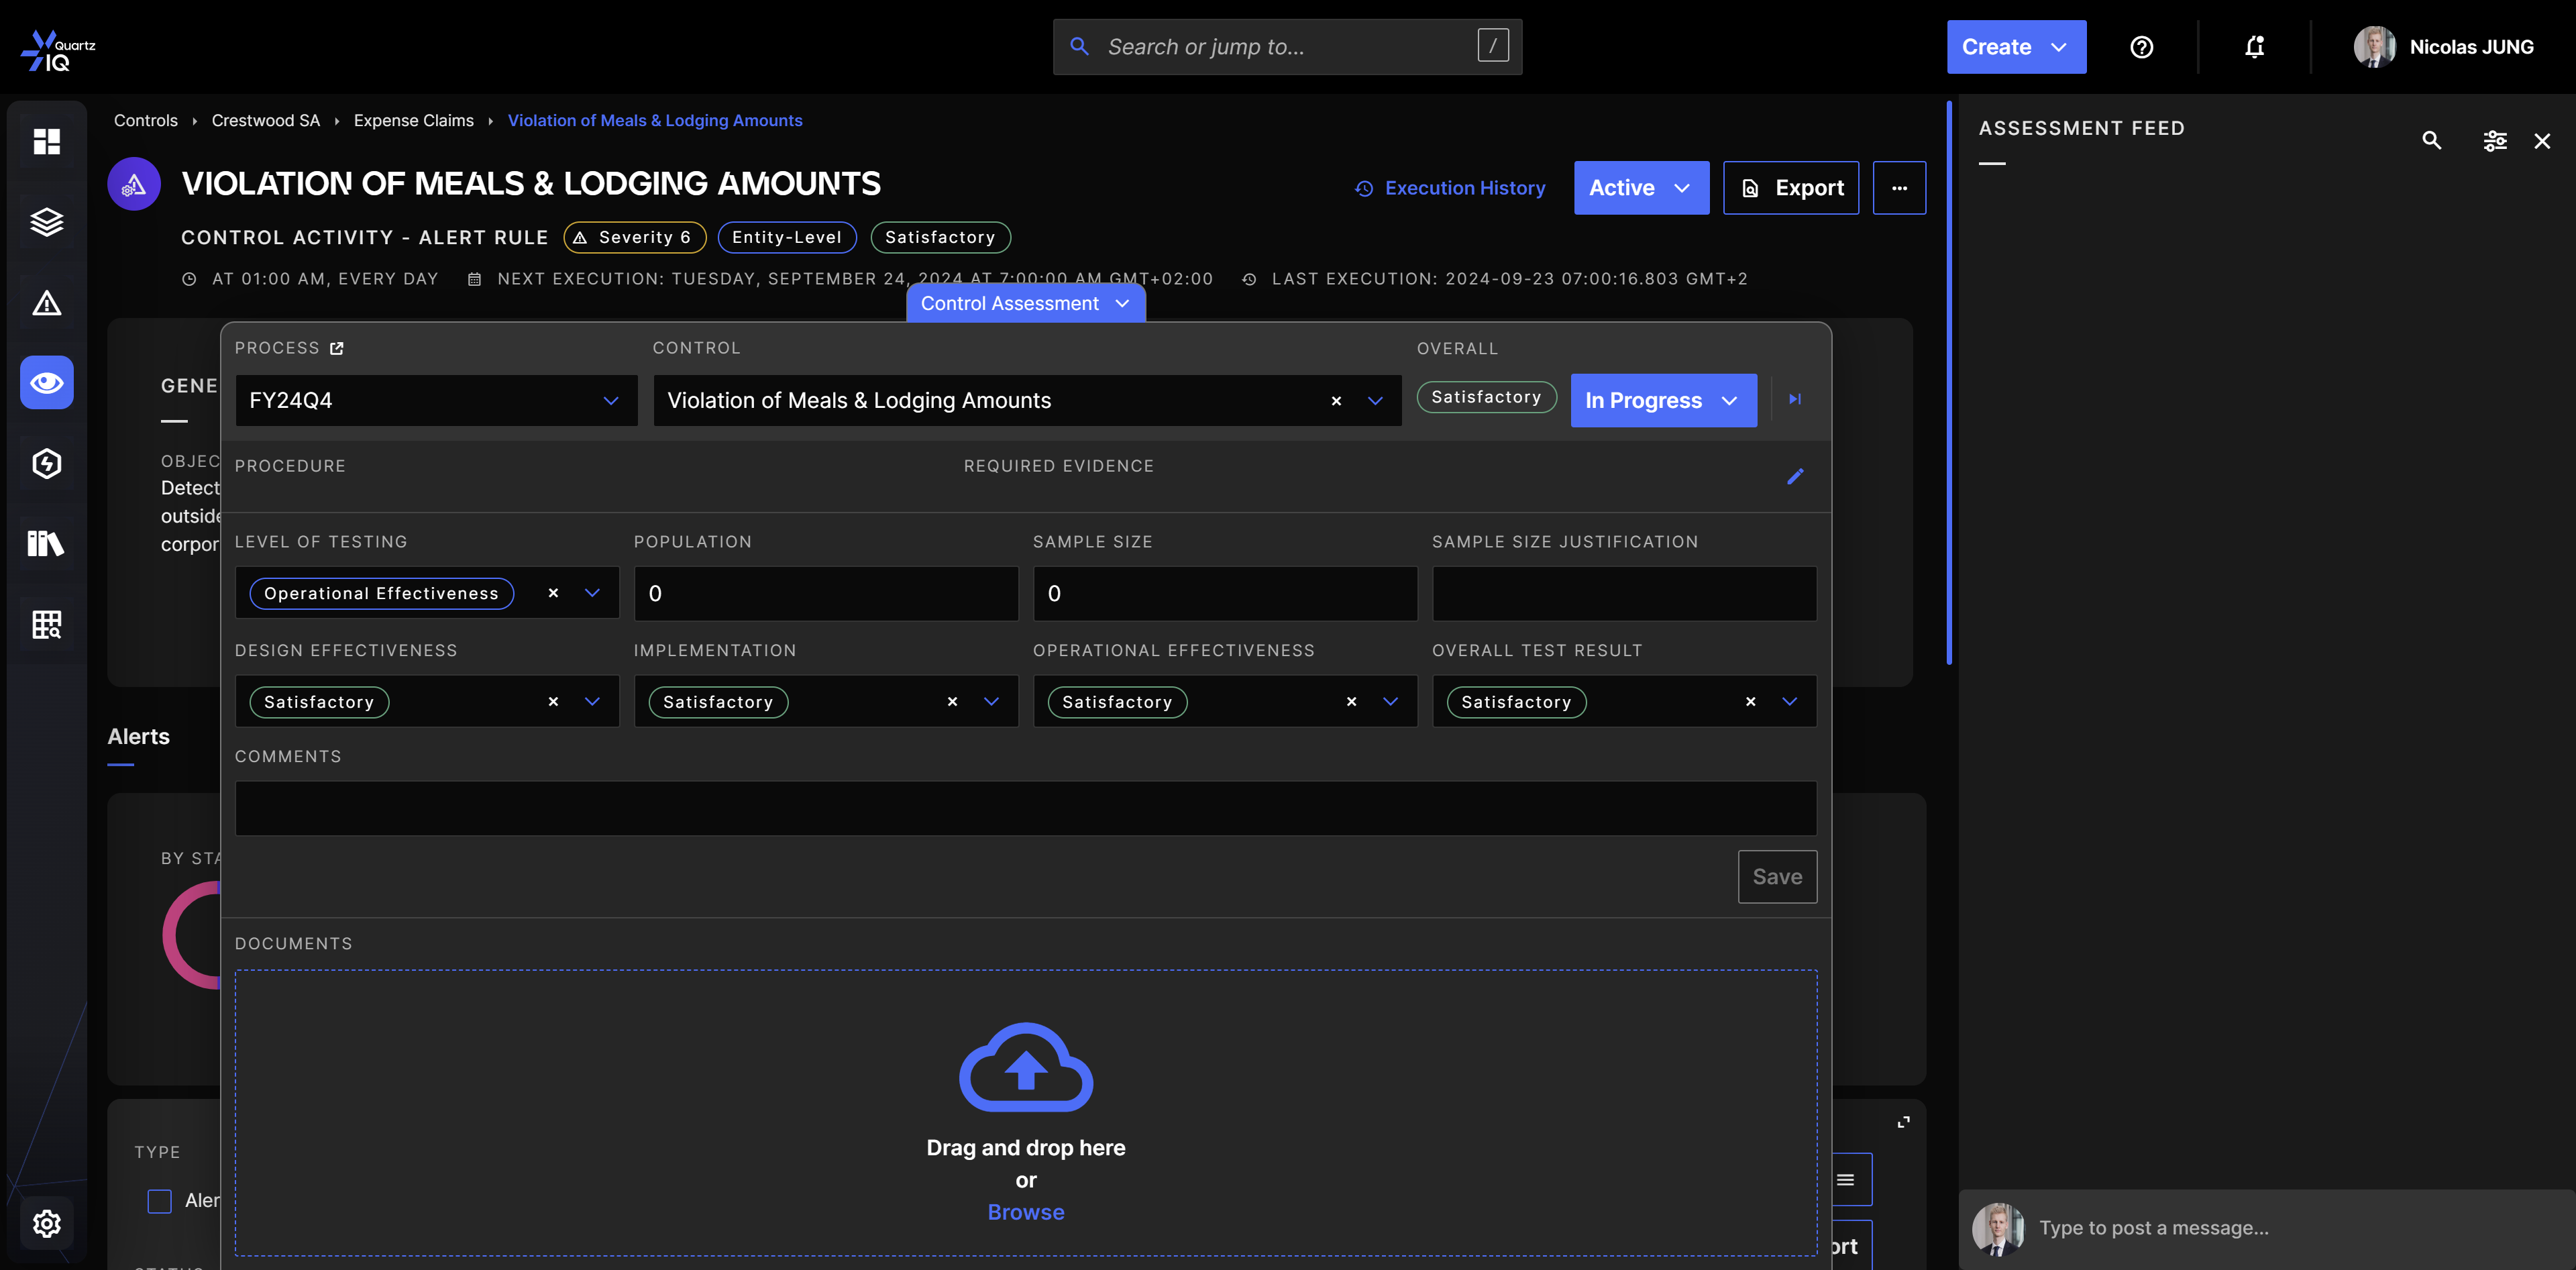Open the alerts triangle sidebar icon

tap(46, 303)
